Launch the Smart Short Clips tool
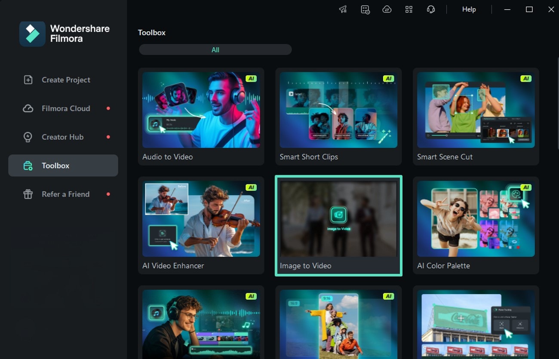 tap(338, 117)
